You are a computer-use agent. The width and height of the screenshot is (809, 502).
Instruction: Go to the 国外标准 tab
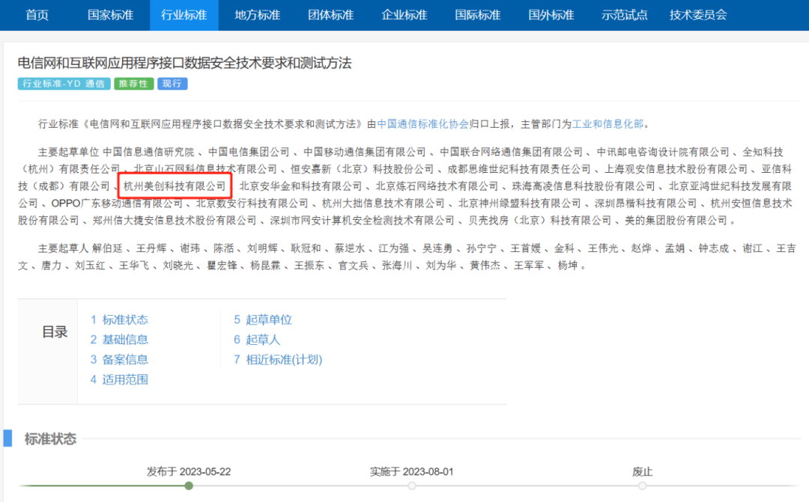tap(551, 15)
